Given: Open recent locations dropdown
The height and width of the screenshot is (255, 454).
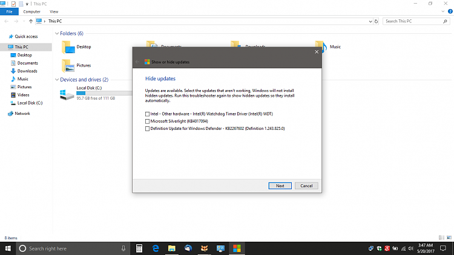Looking at the screenshot, I should coord(24,21).
